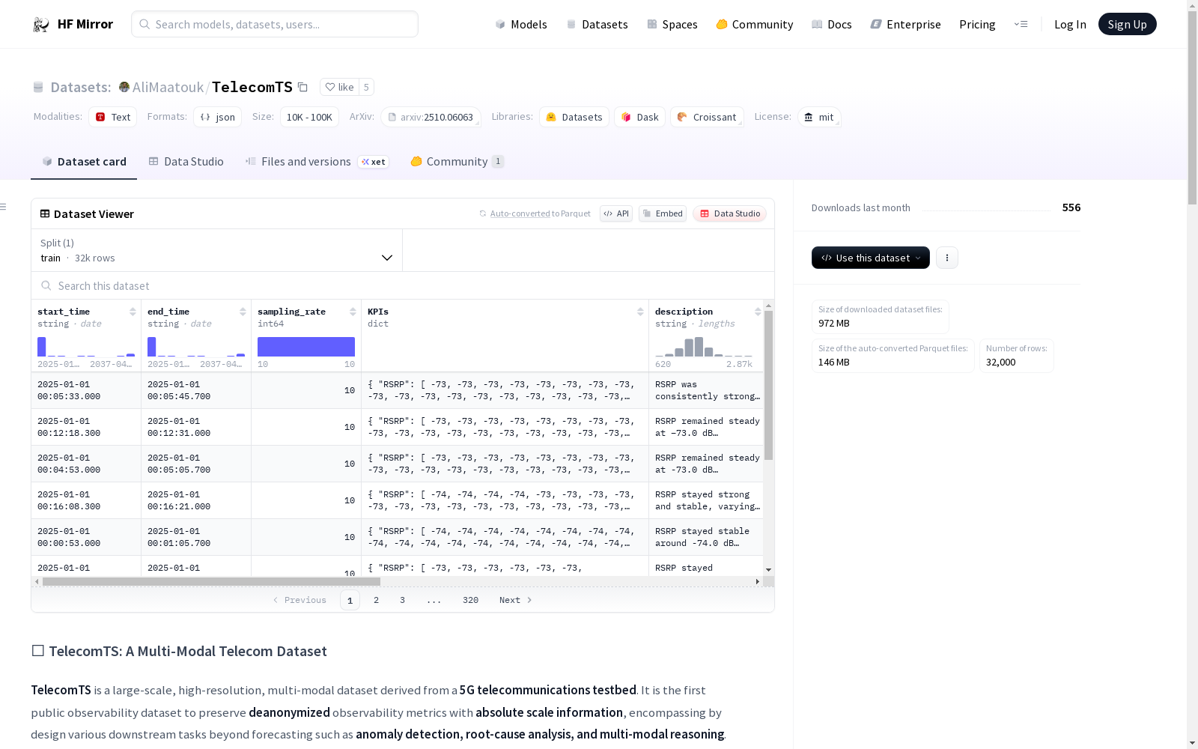Open the left sidebar table of contents icon
The width and height of the screenshot is (1198, 749).
(x=4, y=207)
